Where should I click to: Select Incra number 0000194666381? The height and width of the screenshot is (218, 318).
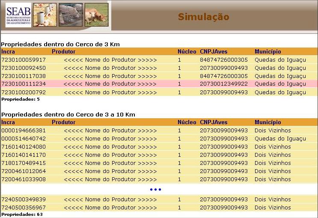coord(24,131)
